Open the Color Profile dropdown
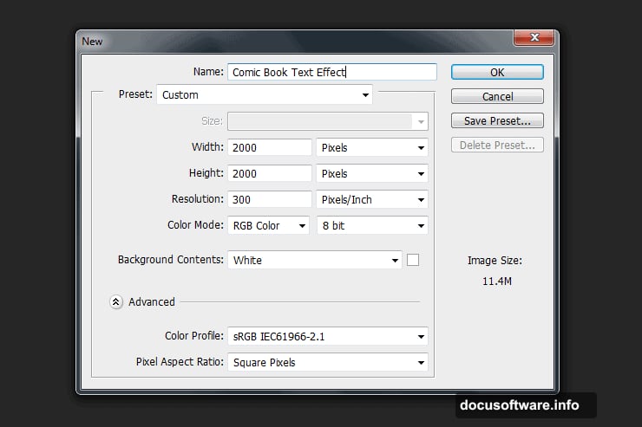Image resolution: width=642 pixels, height=427 pixels. 328,336
